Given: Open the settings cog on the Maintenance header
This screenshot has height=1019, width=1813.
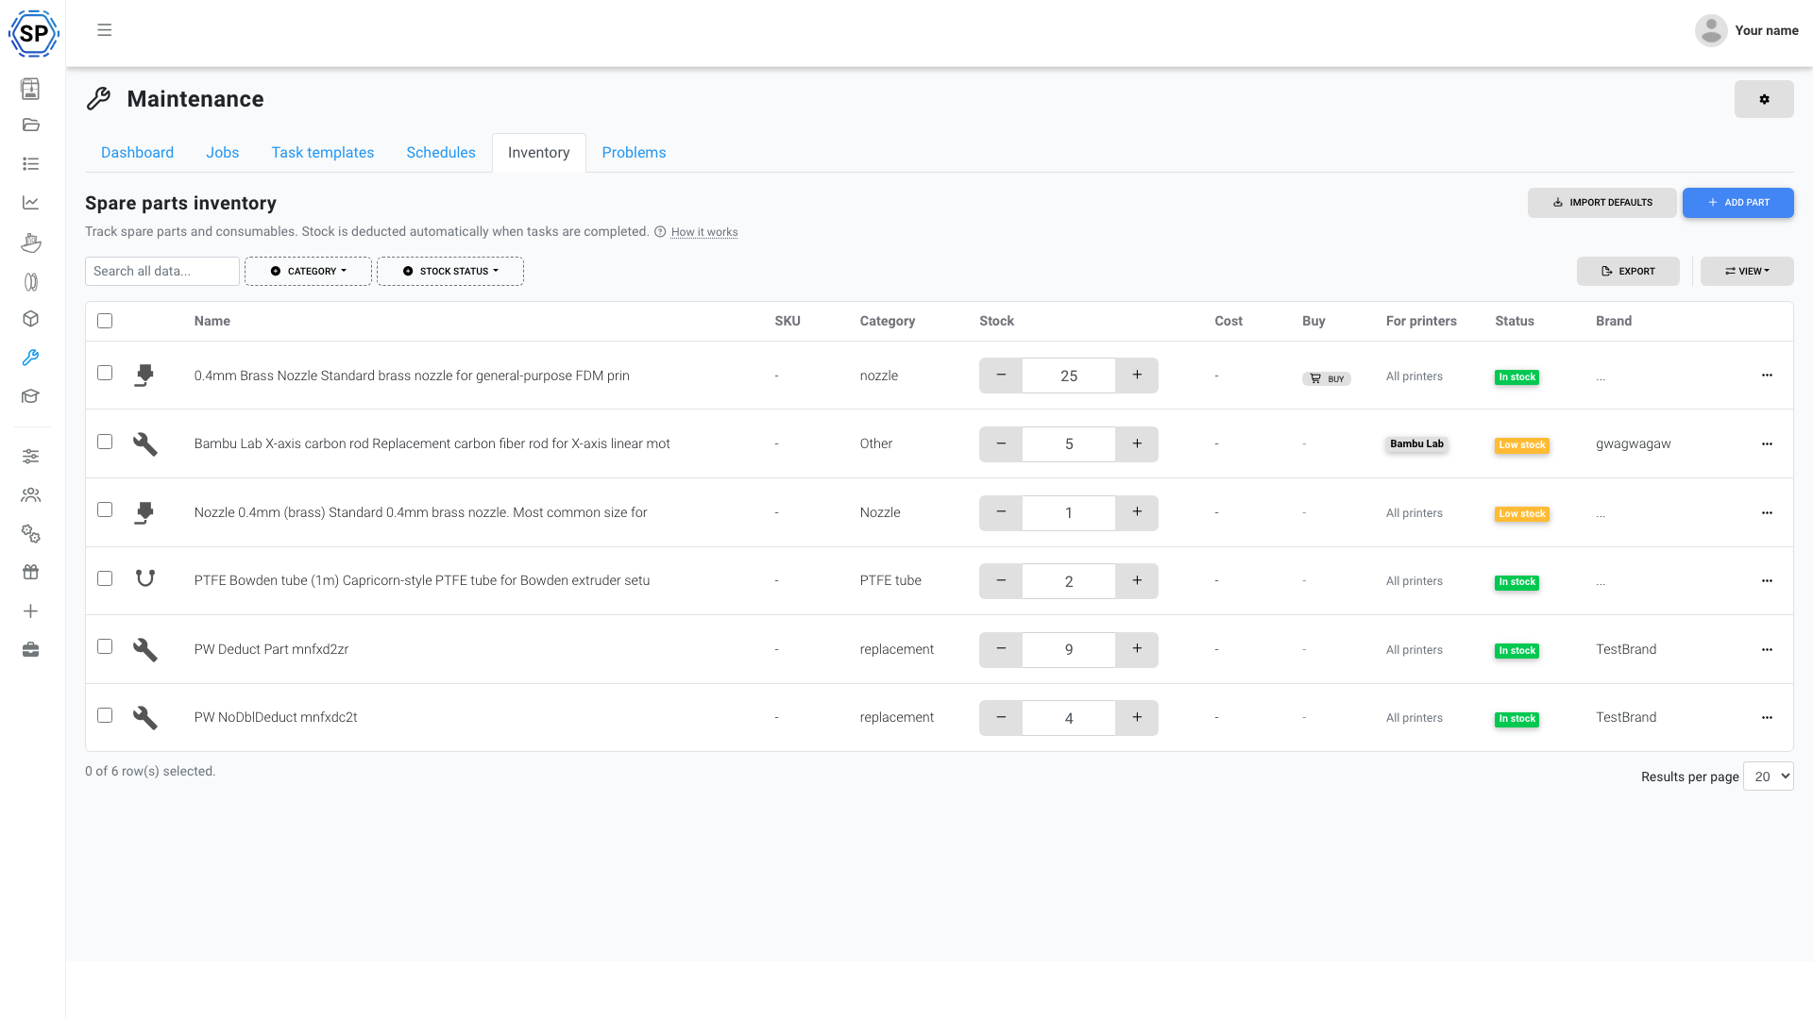Looking at the screenshot, I should pos(1764,99).
